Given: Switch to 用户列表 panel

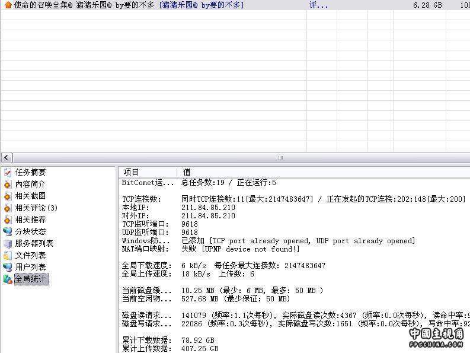Looking at the screenshot, I should click(31, 267).
